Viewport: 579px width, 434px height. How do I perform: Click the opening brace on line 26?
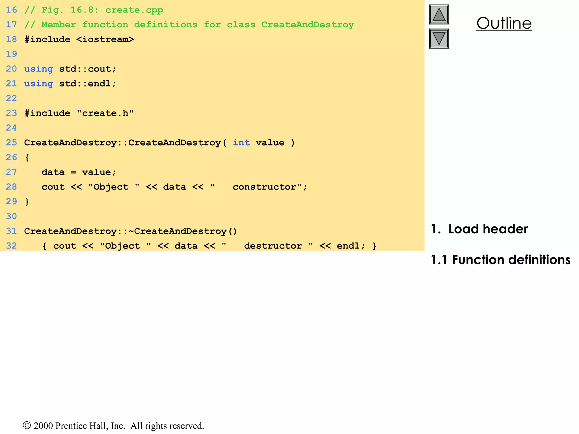click(x=27, y=158)
